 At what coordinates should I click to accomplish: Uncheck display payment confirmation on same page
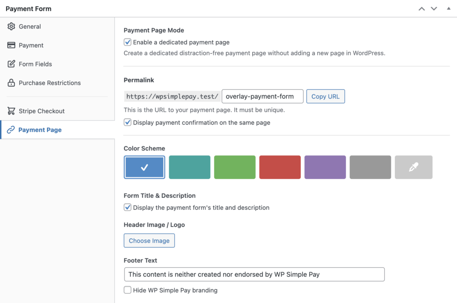[128, 123]
